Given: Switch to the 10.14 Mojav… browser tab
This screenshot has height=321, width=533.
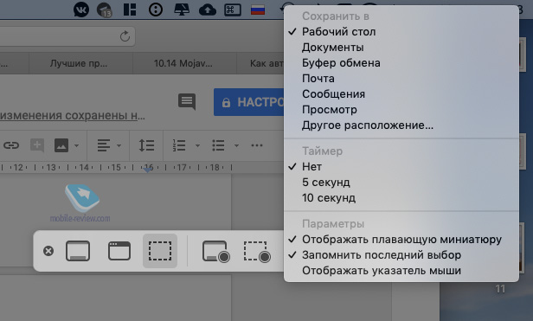Looking at the screenshot, I should (184, 63).
